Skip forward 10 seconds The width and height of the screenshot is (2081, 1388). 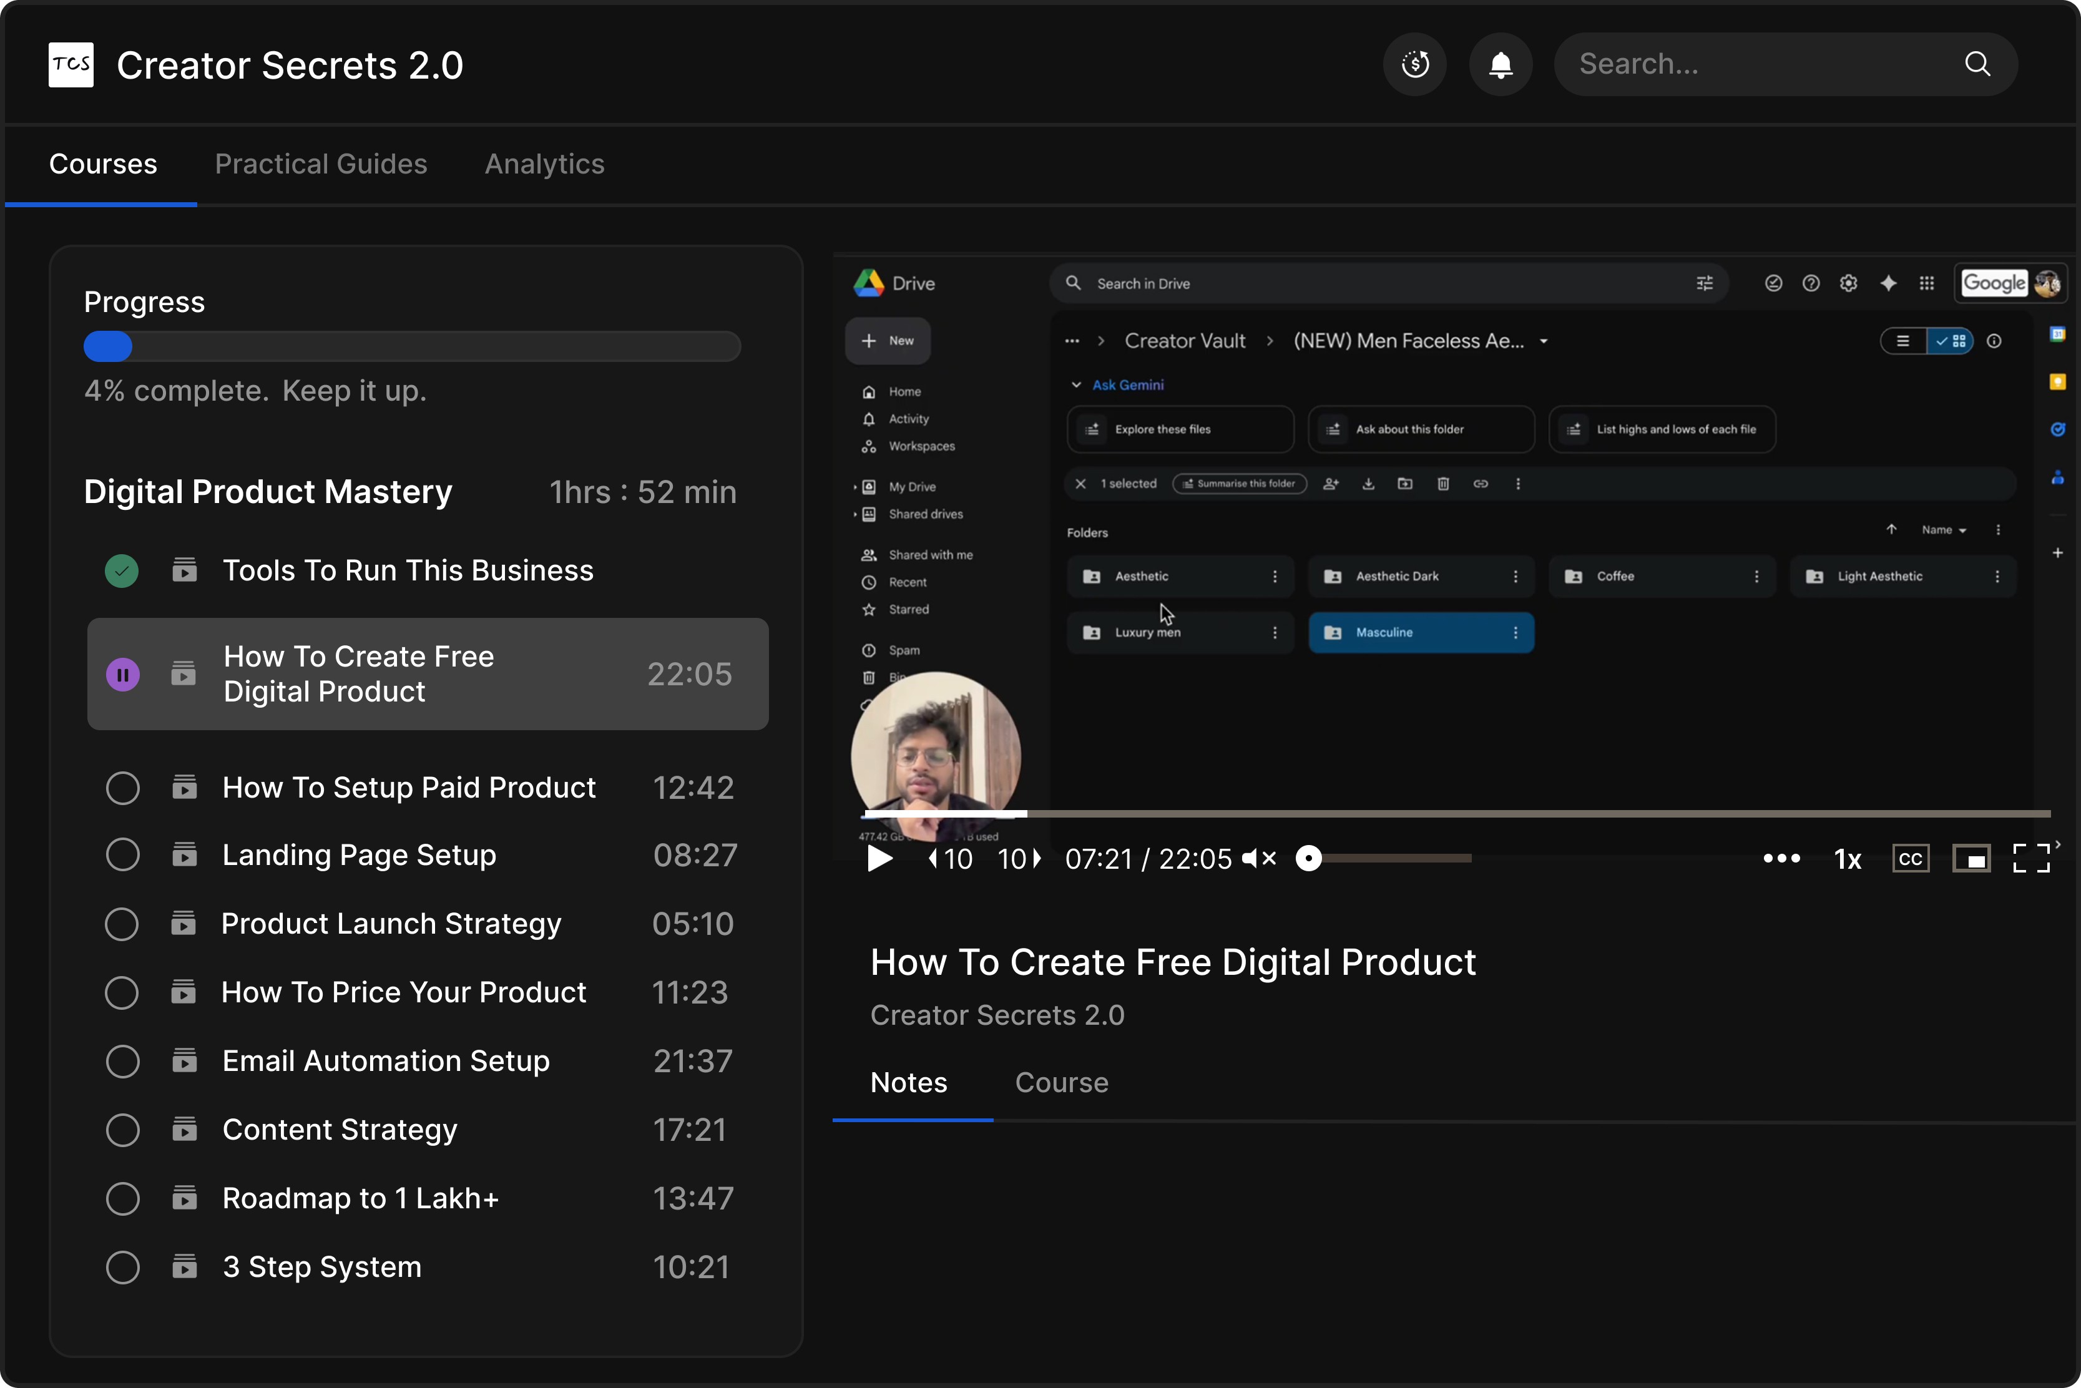(x=1020, y=859)
